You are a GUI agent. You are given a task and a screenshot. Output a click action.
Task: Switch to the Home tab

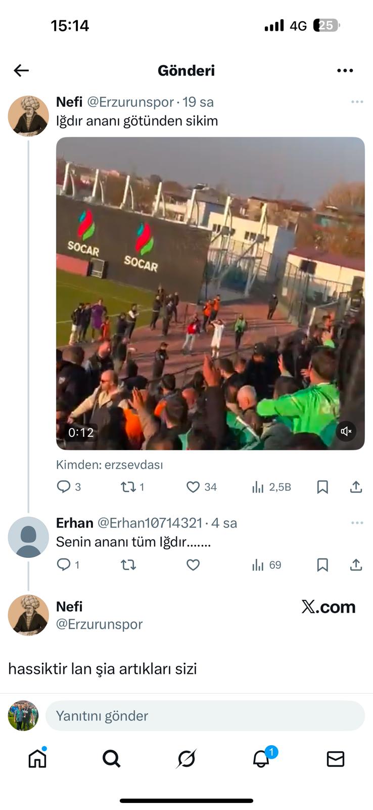(37, 758)
